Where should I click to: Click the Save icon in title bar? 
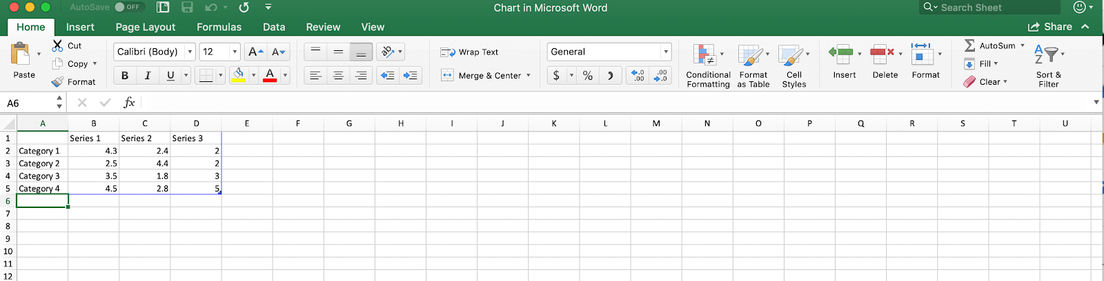(x=187, y=8)
